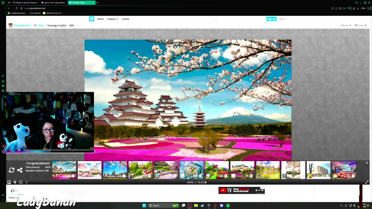This screenshot has width=372, height=209.
Task: Open Task View on the taskbar
Action: 183,206
